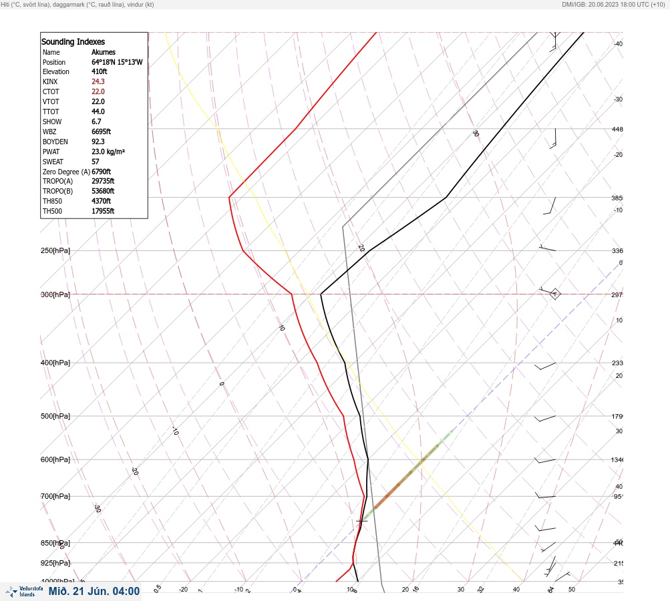Click the cross marker on the temperature curve
Screen dimensions: 670x601
point(361,521)
